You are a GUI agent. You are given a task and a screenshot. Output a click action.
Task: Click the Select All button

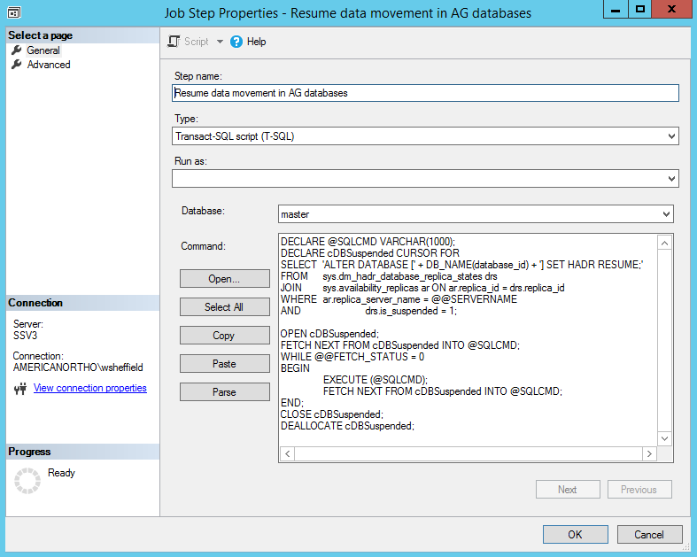(x=224, y=306)
